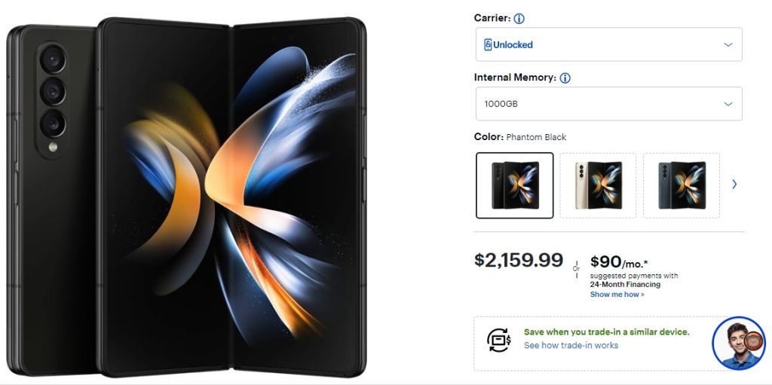Click the large Galaxy Fold product image
This screenshot has width=772, height=385.
coord(187,198)
